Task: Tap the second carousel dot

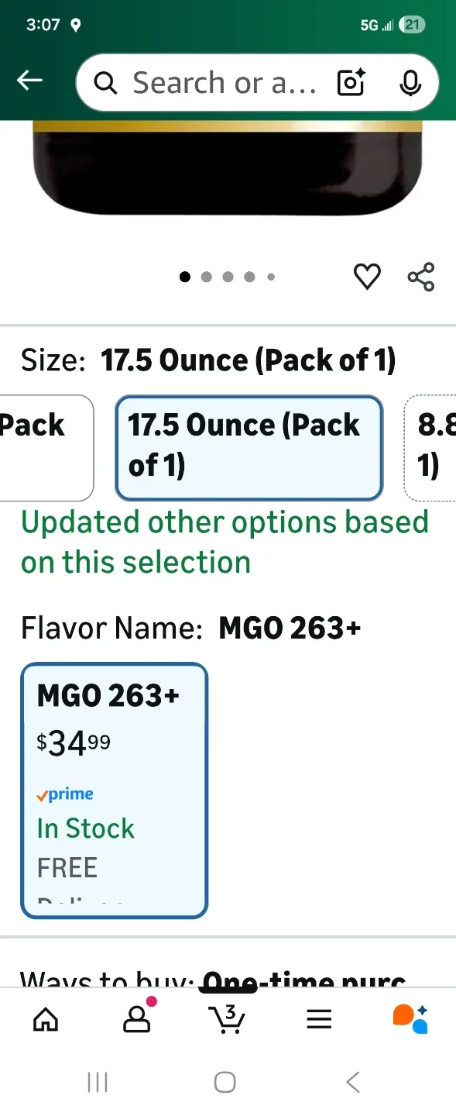Action: click(x=207, y=277)
